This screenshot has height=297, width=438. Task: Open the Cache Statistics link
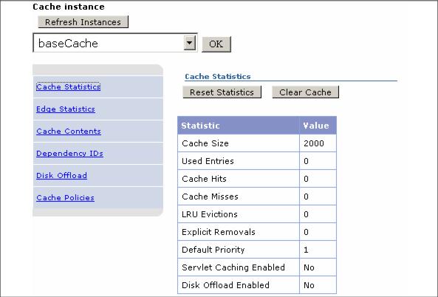pos(68,87)
